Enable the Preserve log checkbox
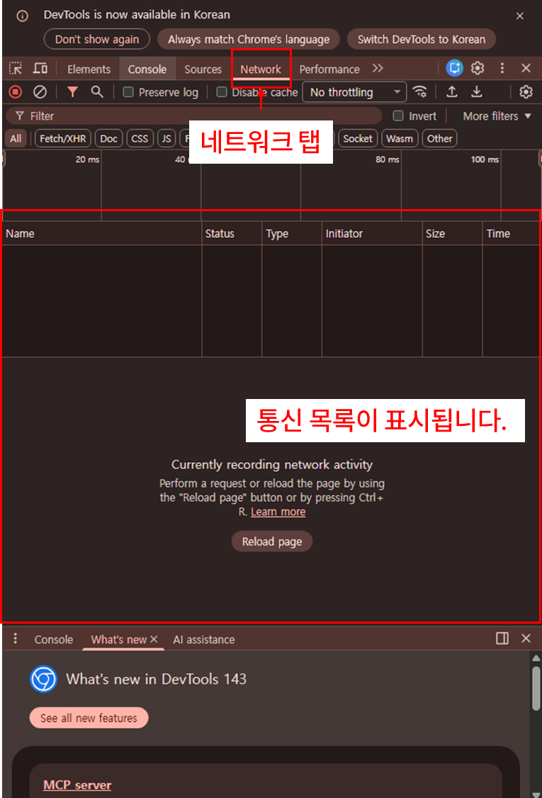Image resolution: width=542 pixels, height=798 pixels. pos(128,92)
